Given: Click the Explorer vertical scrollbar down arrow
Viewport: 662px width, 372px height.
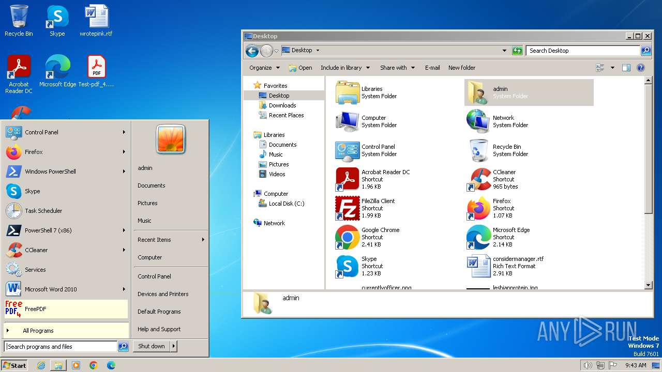Looking at the screenshot, I should pos(649,285).
